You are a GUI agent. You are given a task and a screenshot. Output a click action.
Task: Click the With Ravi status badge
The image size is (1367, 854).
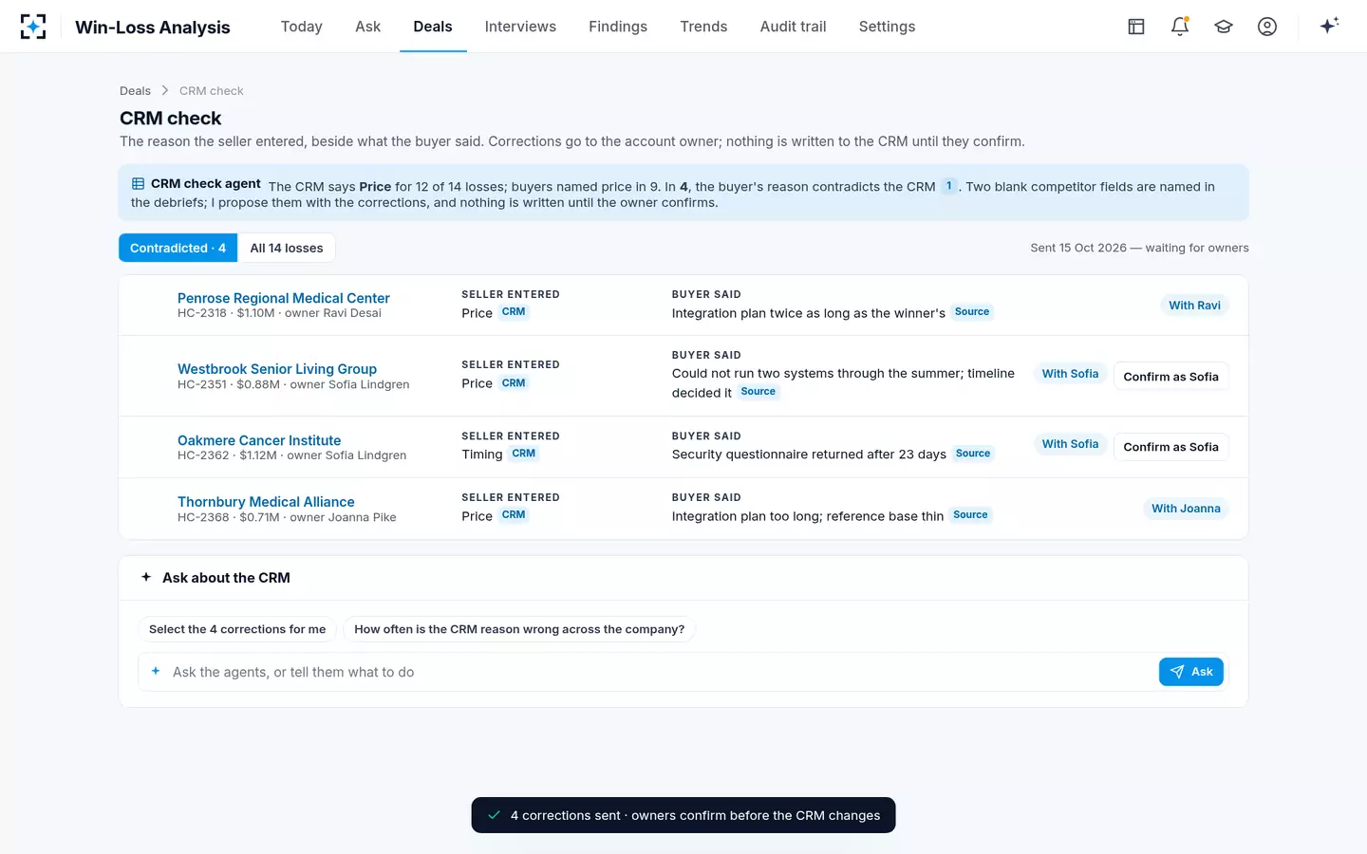(1194, 306)
